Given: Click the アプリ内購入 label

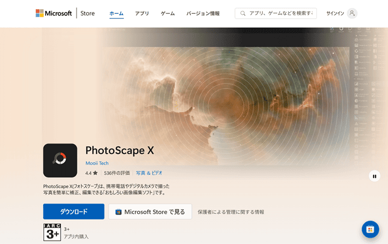Looking at the screenshot, I should coord(76,236).
